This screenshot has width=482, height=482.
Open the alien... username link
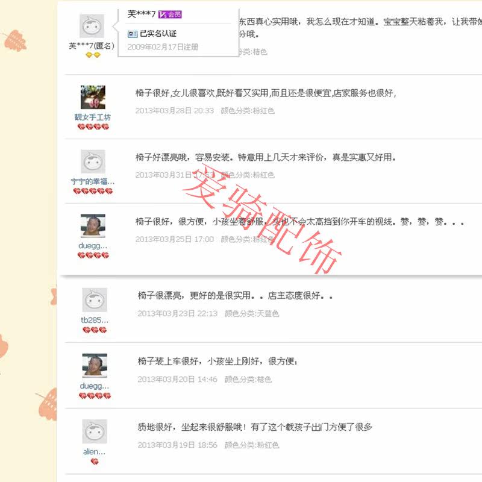[95, 451]
